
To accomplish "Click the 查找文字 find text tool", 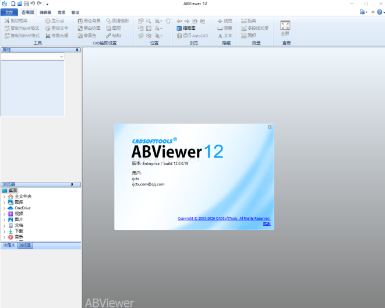I will [x=56, y=28].
